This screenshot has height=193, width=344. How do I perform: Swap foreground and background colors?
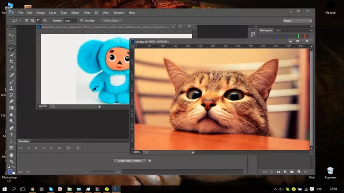(13, 167)
